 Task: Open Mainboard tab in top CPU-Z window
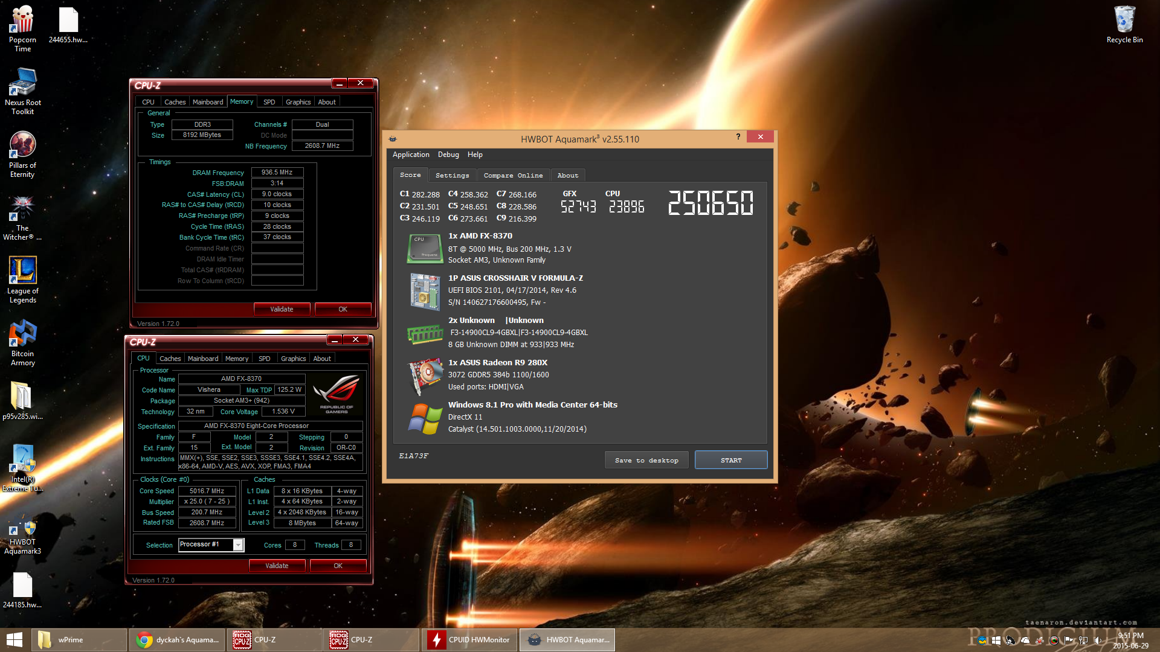[207, 102]
